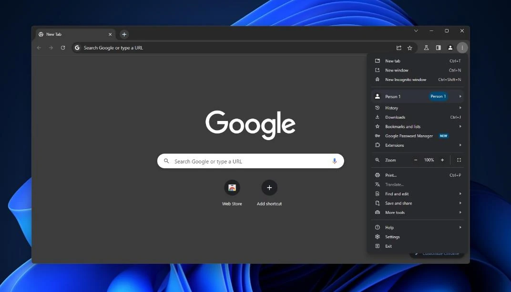The width and height of the screenshot is (511, 292).
Task: Click the New Tab tab title
Action: (x=54, y=34)
